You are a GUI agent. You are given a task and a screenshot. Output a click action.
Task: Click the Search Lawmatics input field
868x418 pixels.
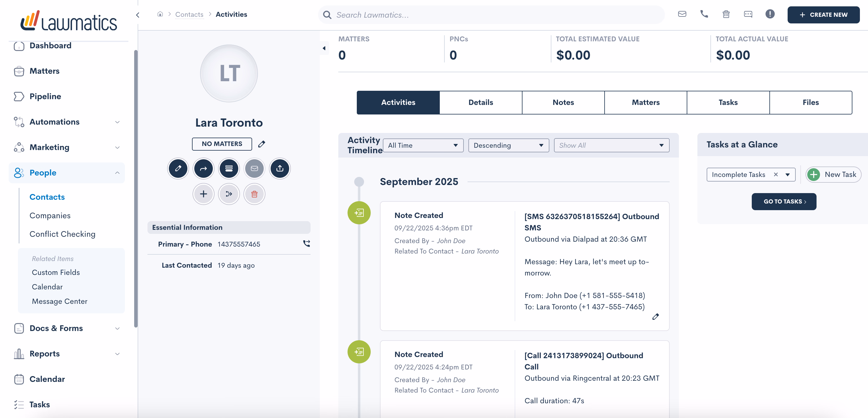492,15
